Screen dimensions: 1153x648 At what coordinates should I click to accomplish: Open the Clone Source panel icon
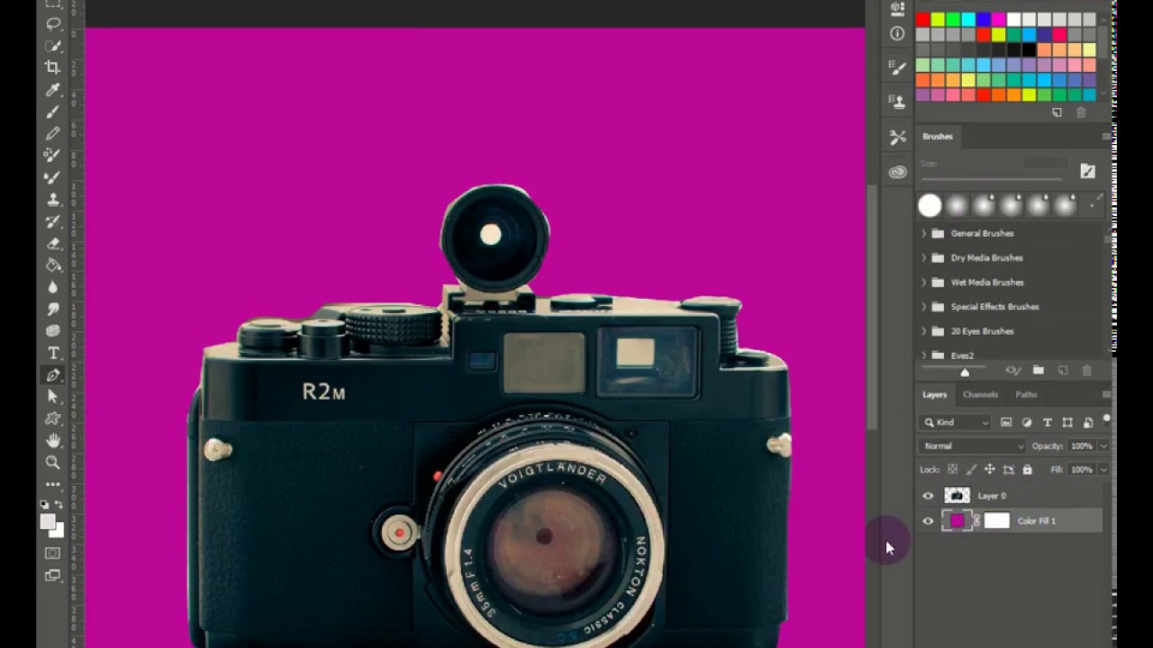(x=897, y=102)
